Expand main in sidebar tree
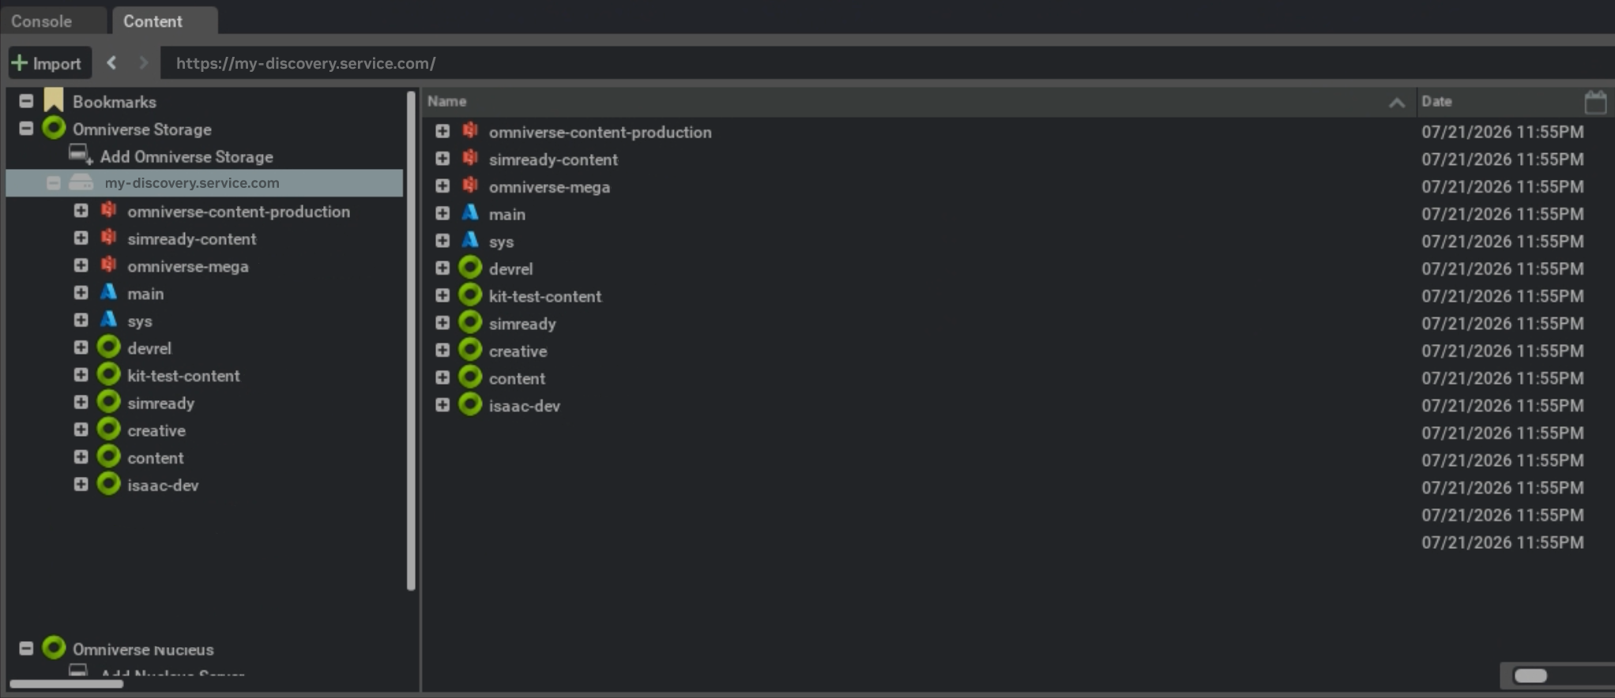Viewport: 1615px width, 698px height. pos(81,293)
